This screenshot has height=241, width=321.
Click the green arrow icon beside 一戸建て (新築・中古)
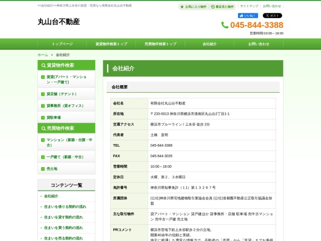43,157
